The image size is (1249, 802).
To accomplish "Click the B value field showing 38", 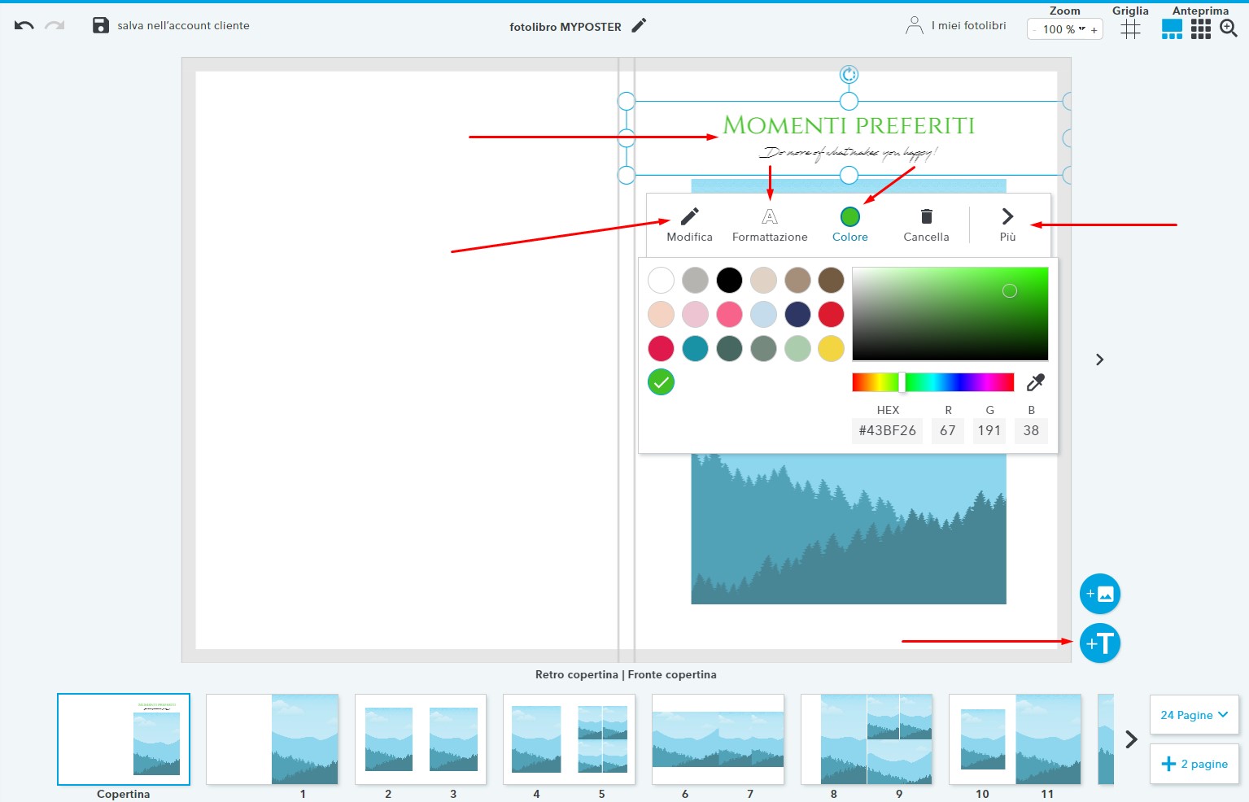I will tap(1031, 430).
